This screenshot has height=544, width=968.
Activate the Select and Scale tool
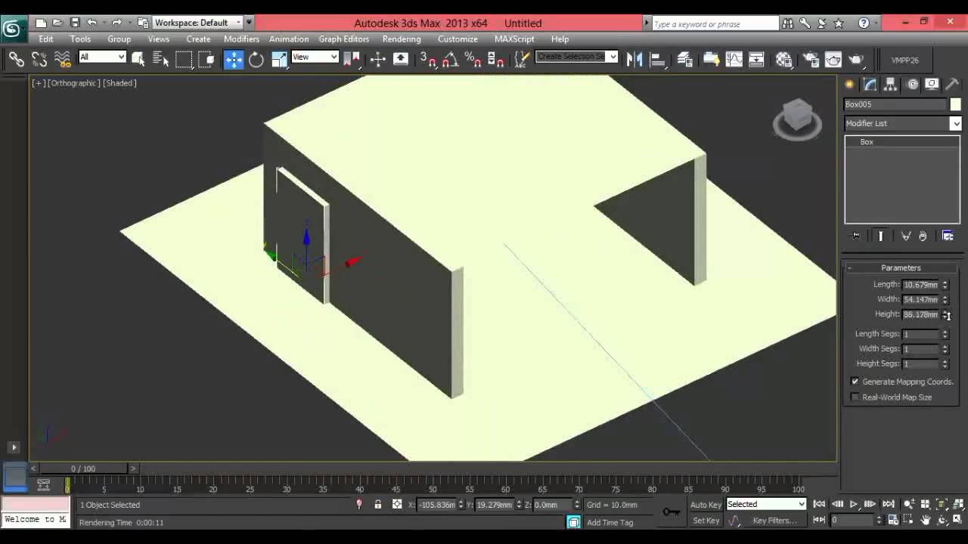pos(279,59)
